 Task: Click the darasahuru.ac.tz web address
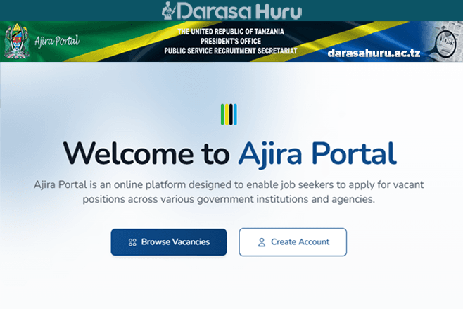[x=374, y=53]
